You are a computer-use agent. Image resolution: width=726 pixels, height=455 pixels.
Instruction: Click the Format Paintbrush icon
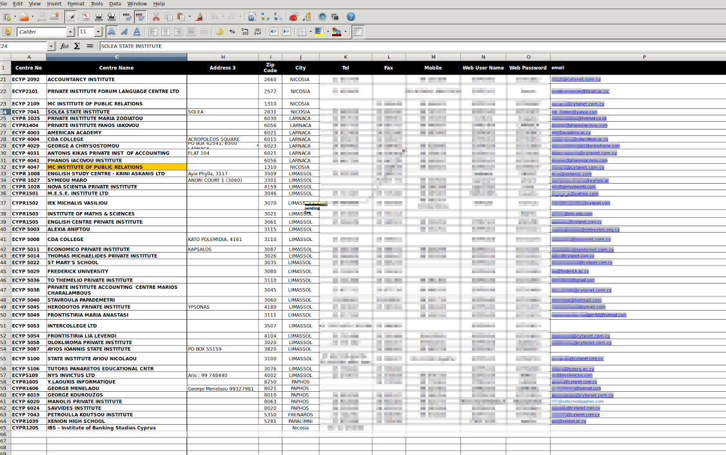click(199, 17)
